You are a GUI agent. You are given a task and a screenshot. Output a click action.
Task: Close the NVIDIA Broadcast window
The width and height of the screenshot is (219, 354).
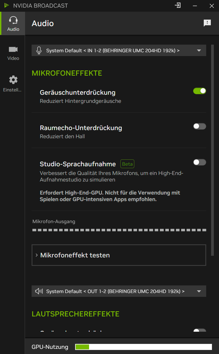(212, 6)
